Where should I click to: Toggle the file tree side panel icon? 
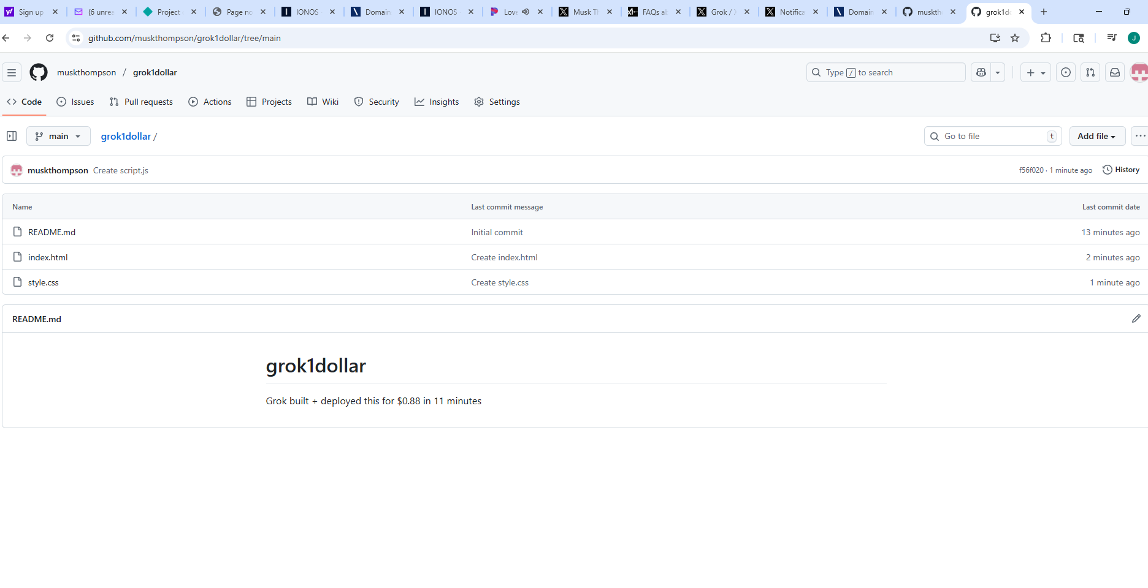[x=12, y=136]
